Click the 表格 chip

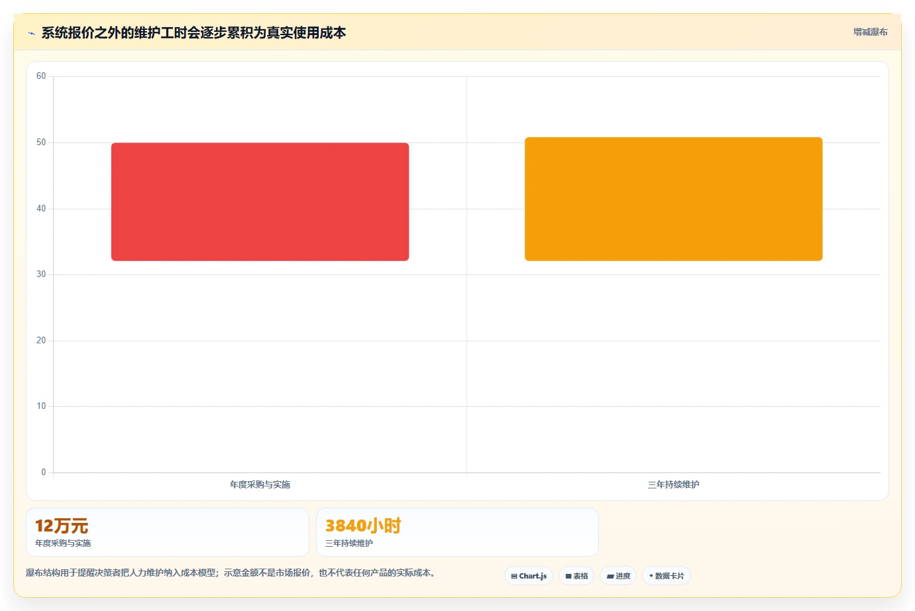click(x=576, y=576)
